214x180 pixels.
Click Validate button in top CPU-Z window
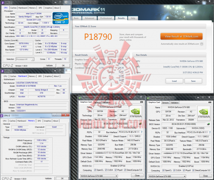pos(49,65)
